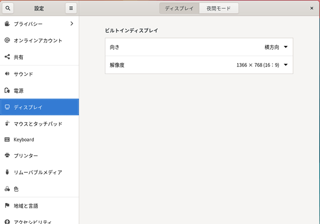320x224 pixels.
Task: Open the hamburger menu button
Action: pos(71,8)
